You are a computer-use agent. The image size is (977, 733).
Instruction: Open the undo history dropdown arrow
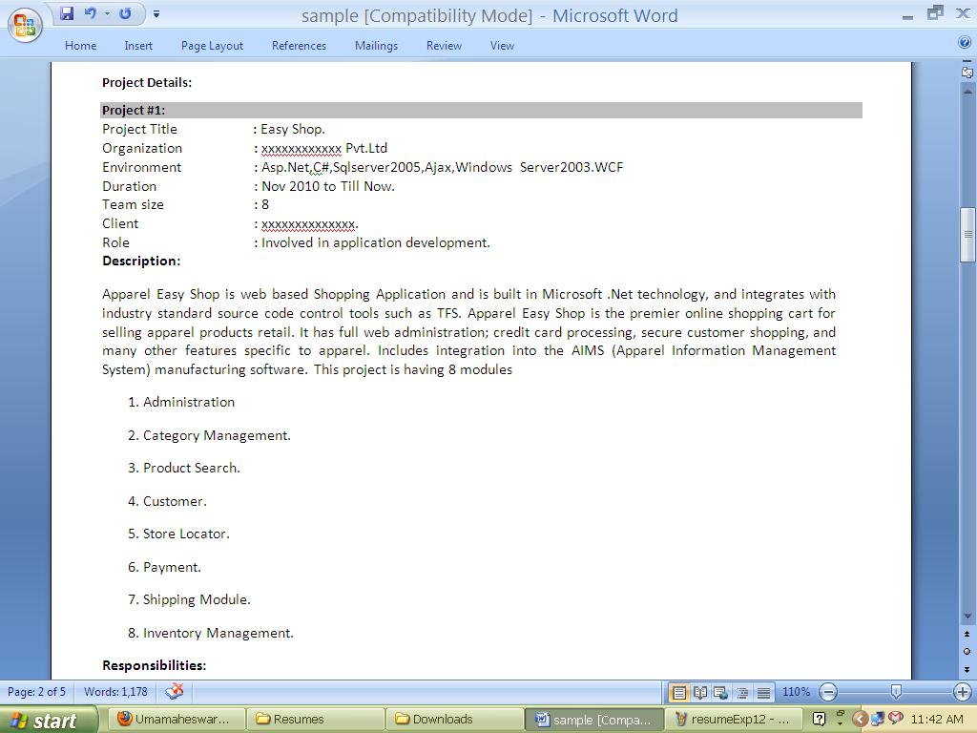coord(107,13)
